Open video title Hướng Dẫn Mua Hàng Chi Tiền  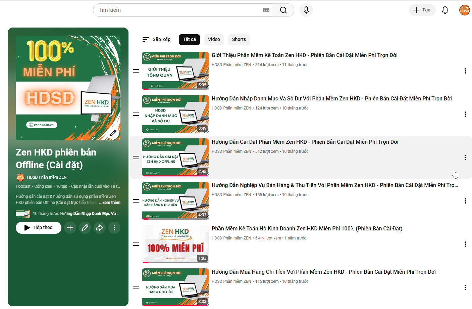[x=324, y=272]
